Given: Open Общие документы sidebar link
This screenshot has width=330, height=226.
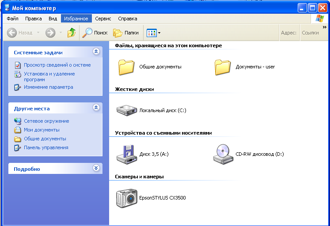Looking at the screenshot, I should 45,139.
